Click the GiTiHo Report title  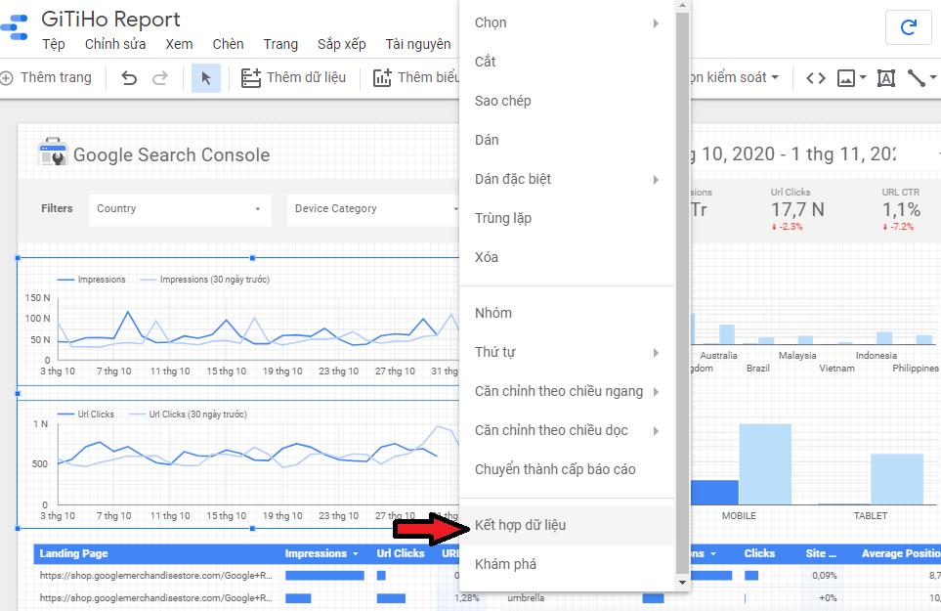click(110, 20)
